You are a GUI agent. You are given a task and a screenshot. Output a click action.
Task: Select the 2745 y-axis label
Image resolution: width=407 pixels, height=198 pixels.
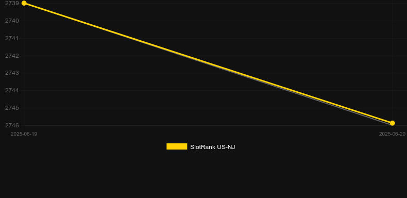[x=12, y=108]
